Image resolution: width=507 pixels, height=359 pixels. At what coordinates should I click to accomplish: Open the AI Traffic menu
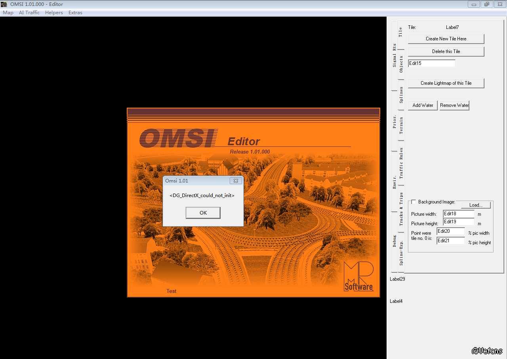pos(29,13)
